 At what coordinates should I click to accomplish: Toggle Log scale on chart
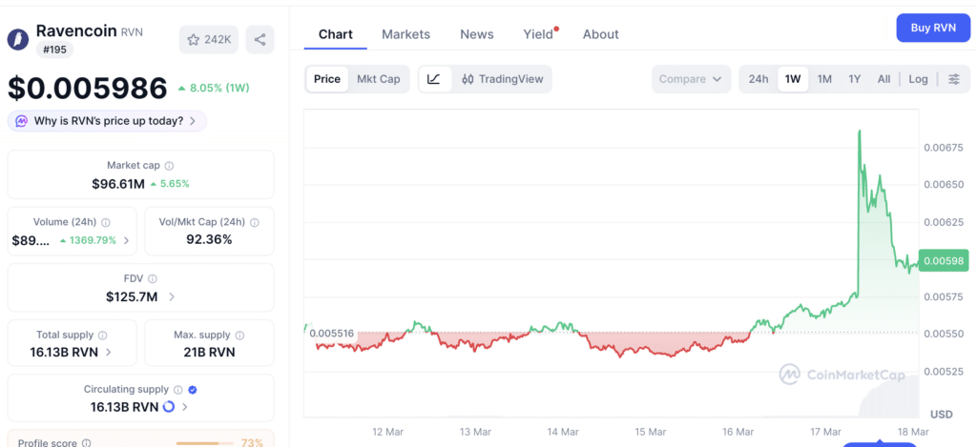(x=918, y=79)
